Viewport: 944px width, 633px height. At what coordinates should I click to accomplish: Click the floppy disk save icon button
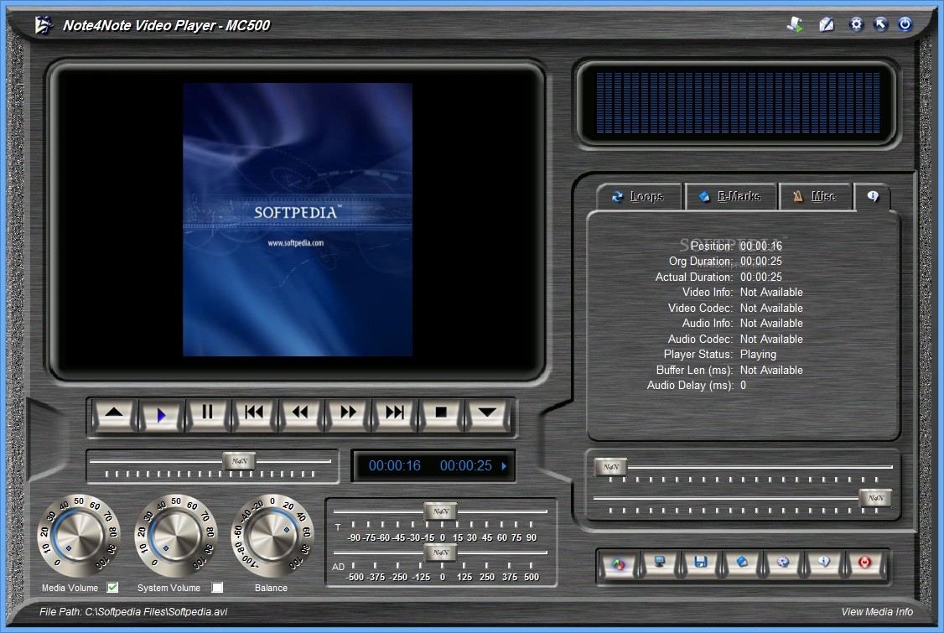(x=701, y=564)
